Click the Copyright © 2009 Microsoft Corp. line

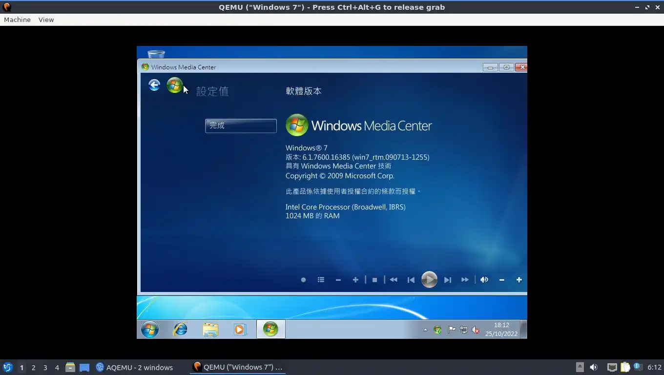340,176
